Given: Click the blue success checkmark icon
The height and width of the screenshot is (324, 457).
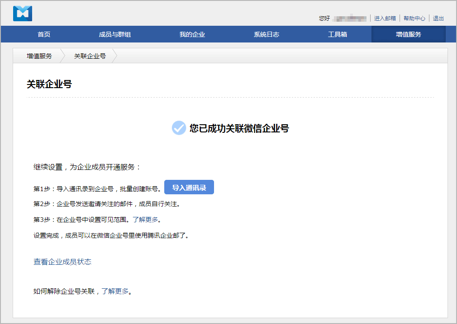Looking at the screenshot, I should pos(179,128).
